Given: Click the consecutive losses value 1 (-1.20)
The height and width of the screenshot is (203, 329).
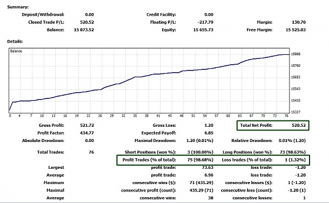Looking at the screenshot, I should click(297, 182).
